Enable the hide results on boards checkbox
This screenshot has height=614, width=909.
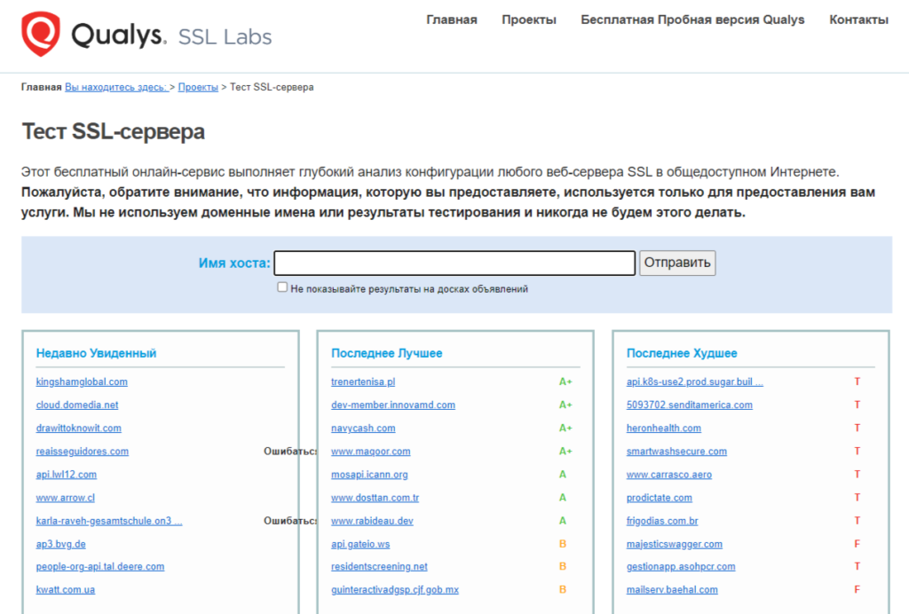pyautogui.click(x=282, y=287)
